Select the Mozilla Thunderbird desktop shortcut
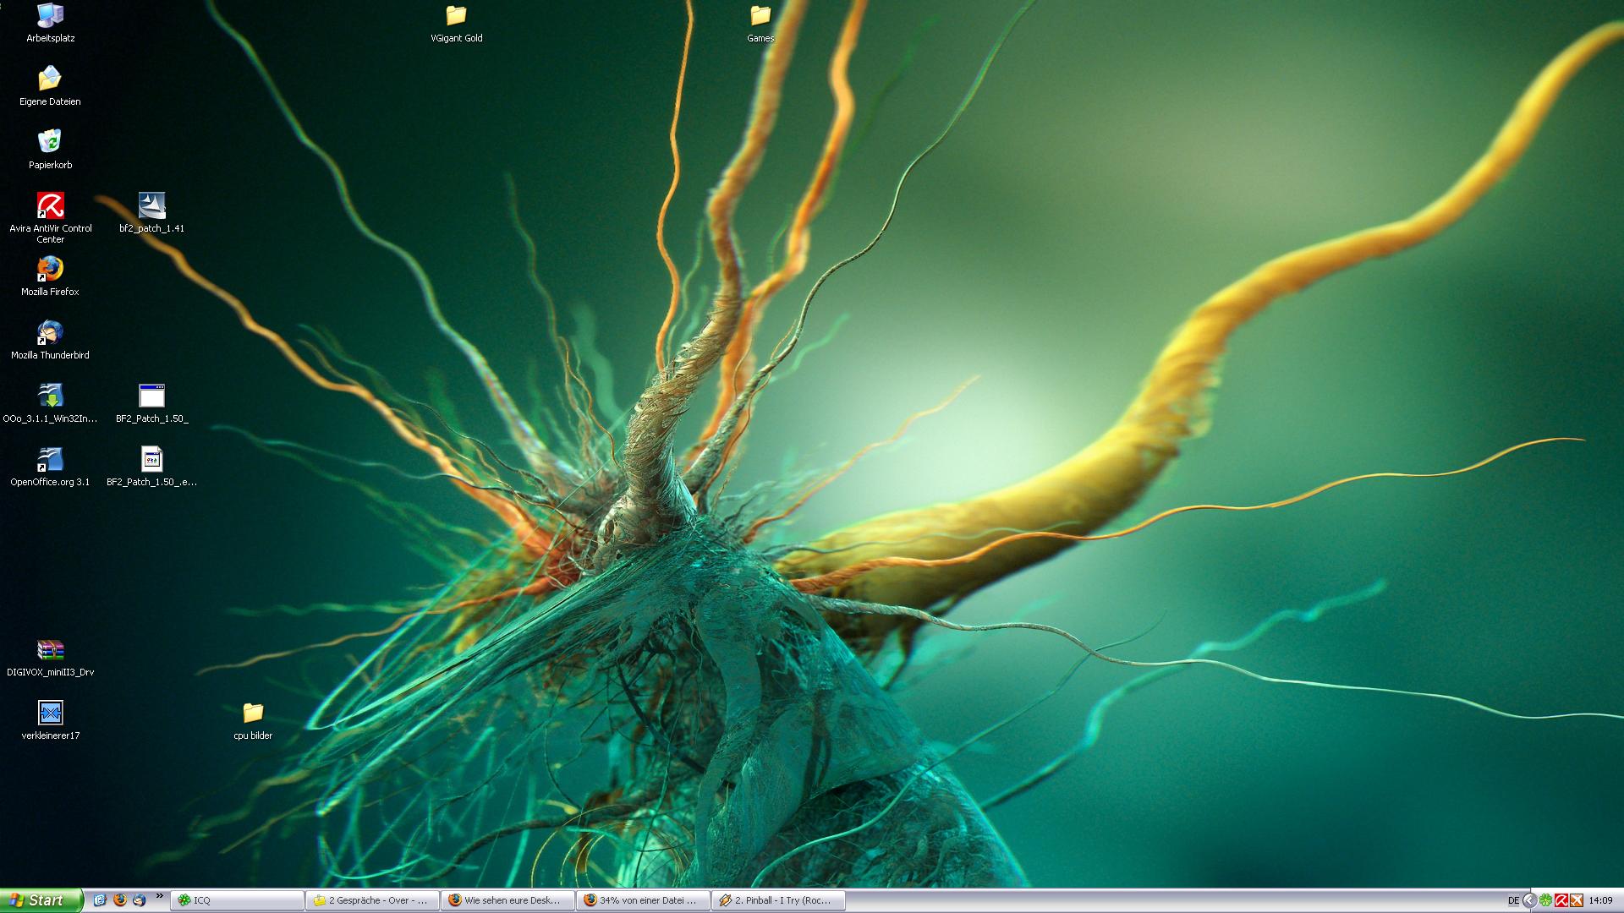 coord(50,333)
